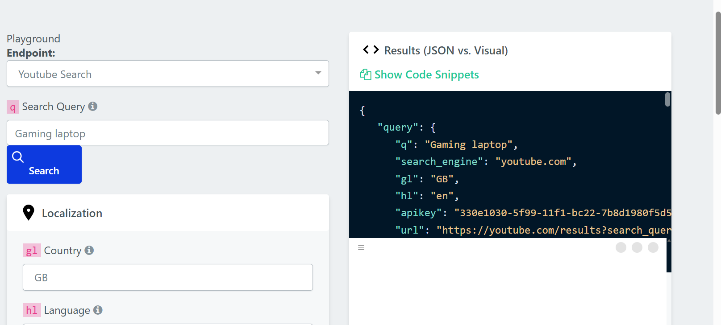721x325 pixels.
Task: Click the "url" line in JSON output
Action: (x=533, y=230)
